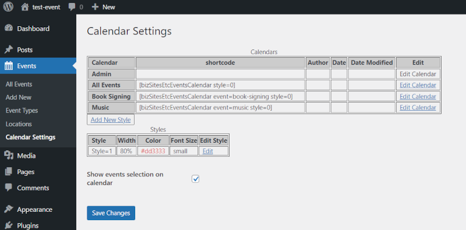Go to Locations submenu item
This screenshot has width=466, height=230.
click(19, 124)
